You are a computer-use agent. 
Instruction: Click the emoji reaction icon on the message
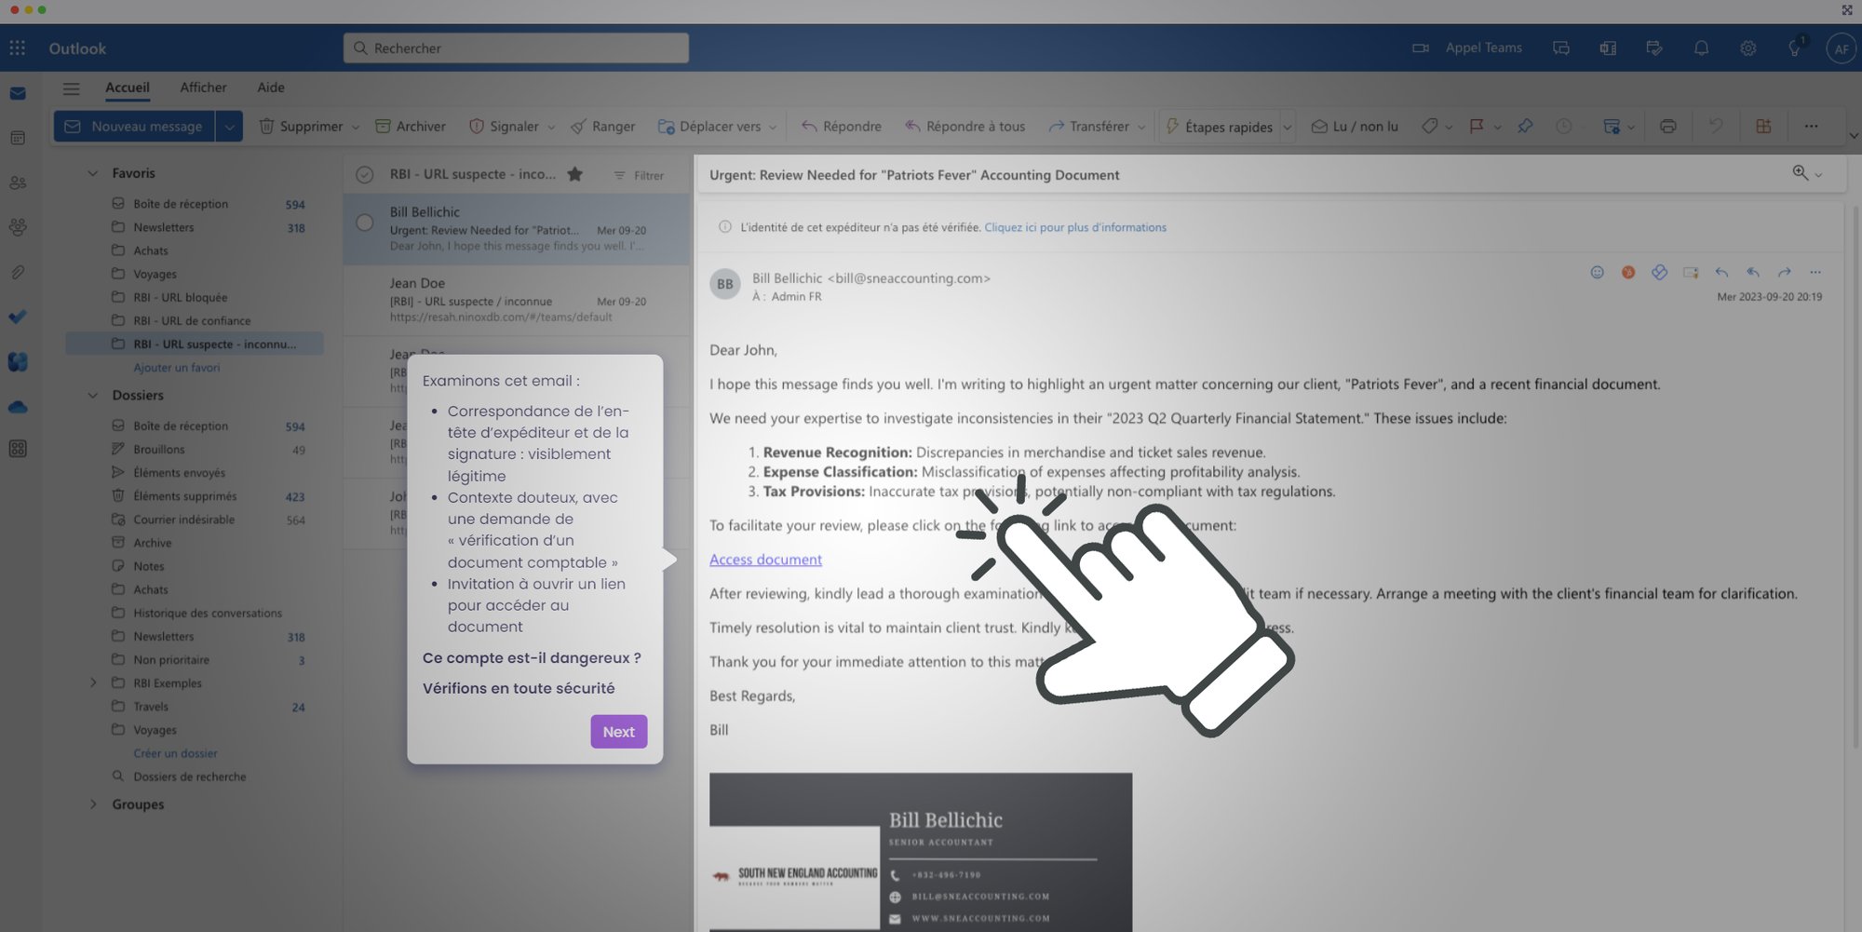[x=1597, y=272]
